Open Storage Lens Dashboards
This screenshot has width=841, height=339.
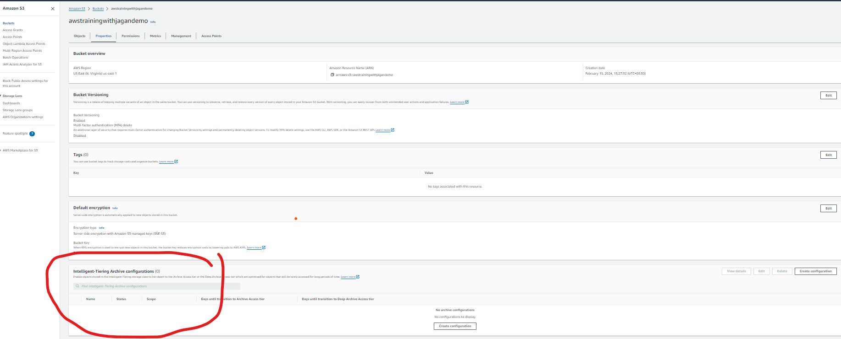[11, 103]
